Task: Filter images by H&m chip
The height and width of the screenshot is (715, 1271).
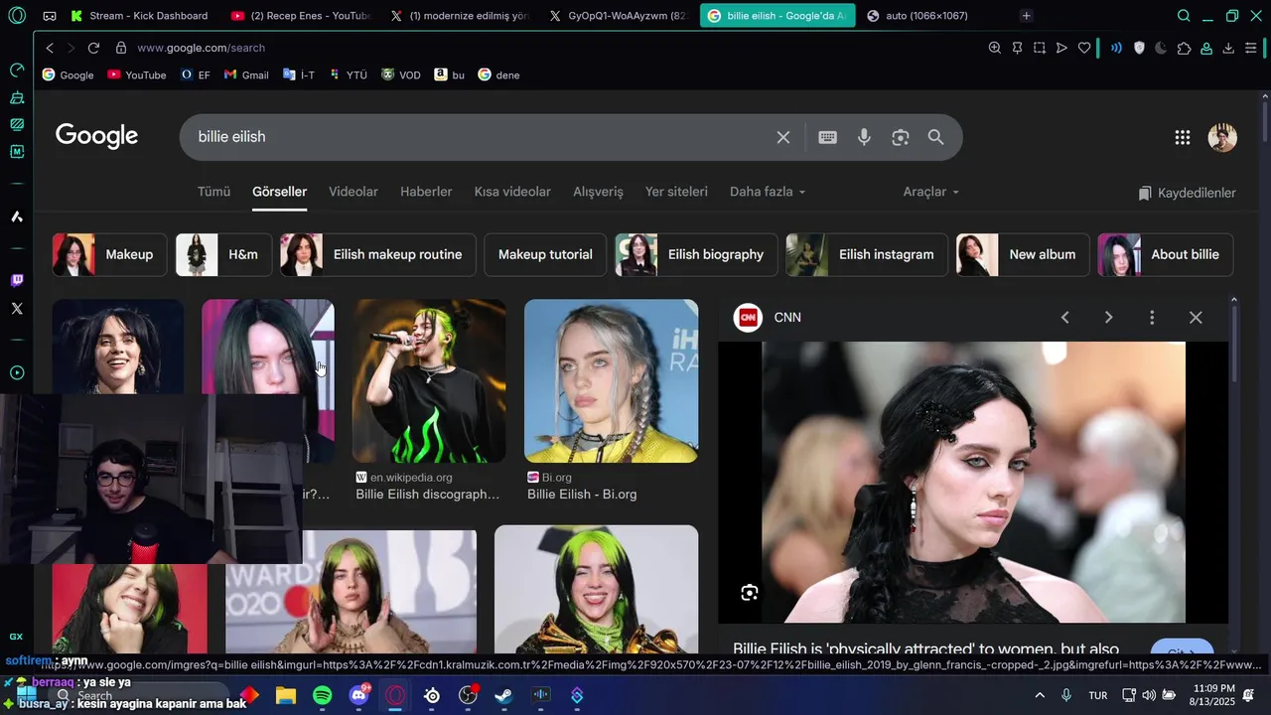Action: click(223, 254)
